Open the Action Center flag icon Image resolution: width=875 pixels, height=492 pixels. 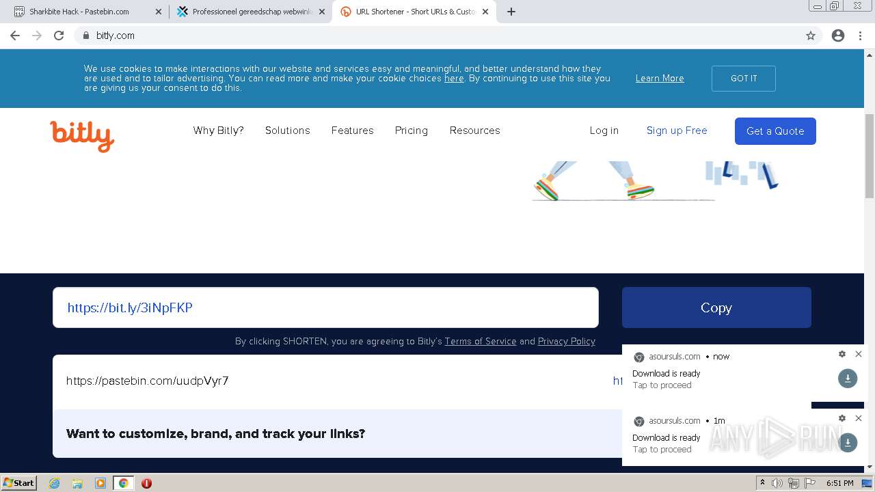(810, 483)
